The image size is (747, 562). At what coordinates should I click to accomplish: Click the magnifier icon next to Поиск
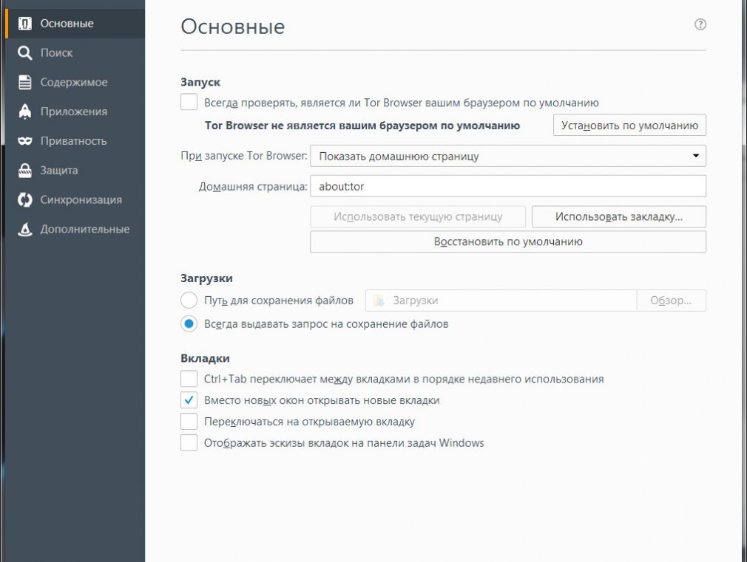[x=24, y=53]
